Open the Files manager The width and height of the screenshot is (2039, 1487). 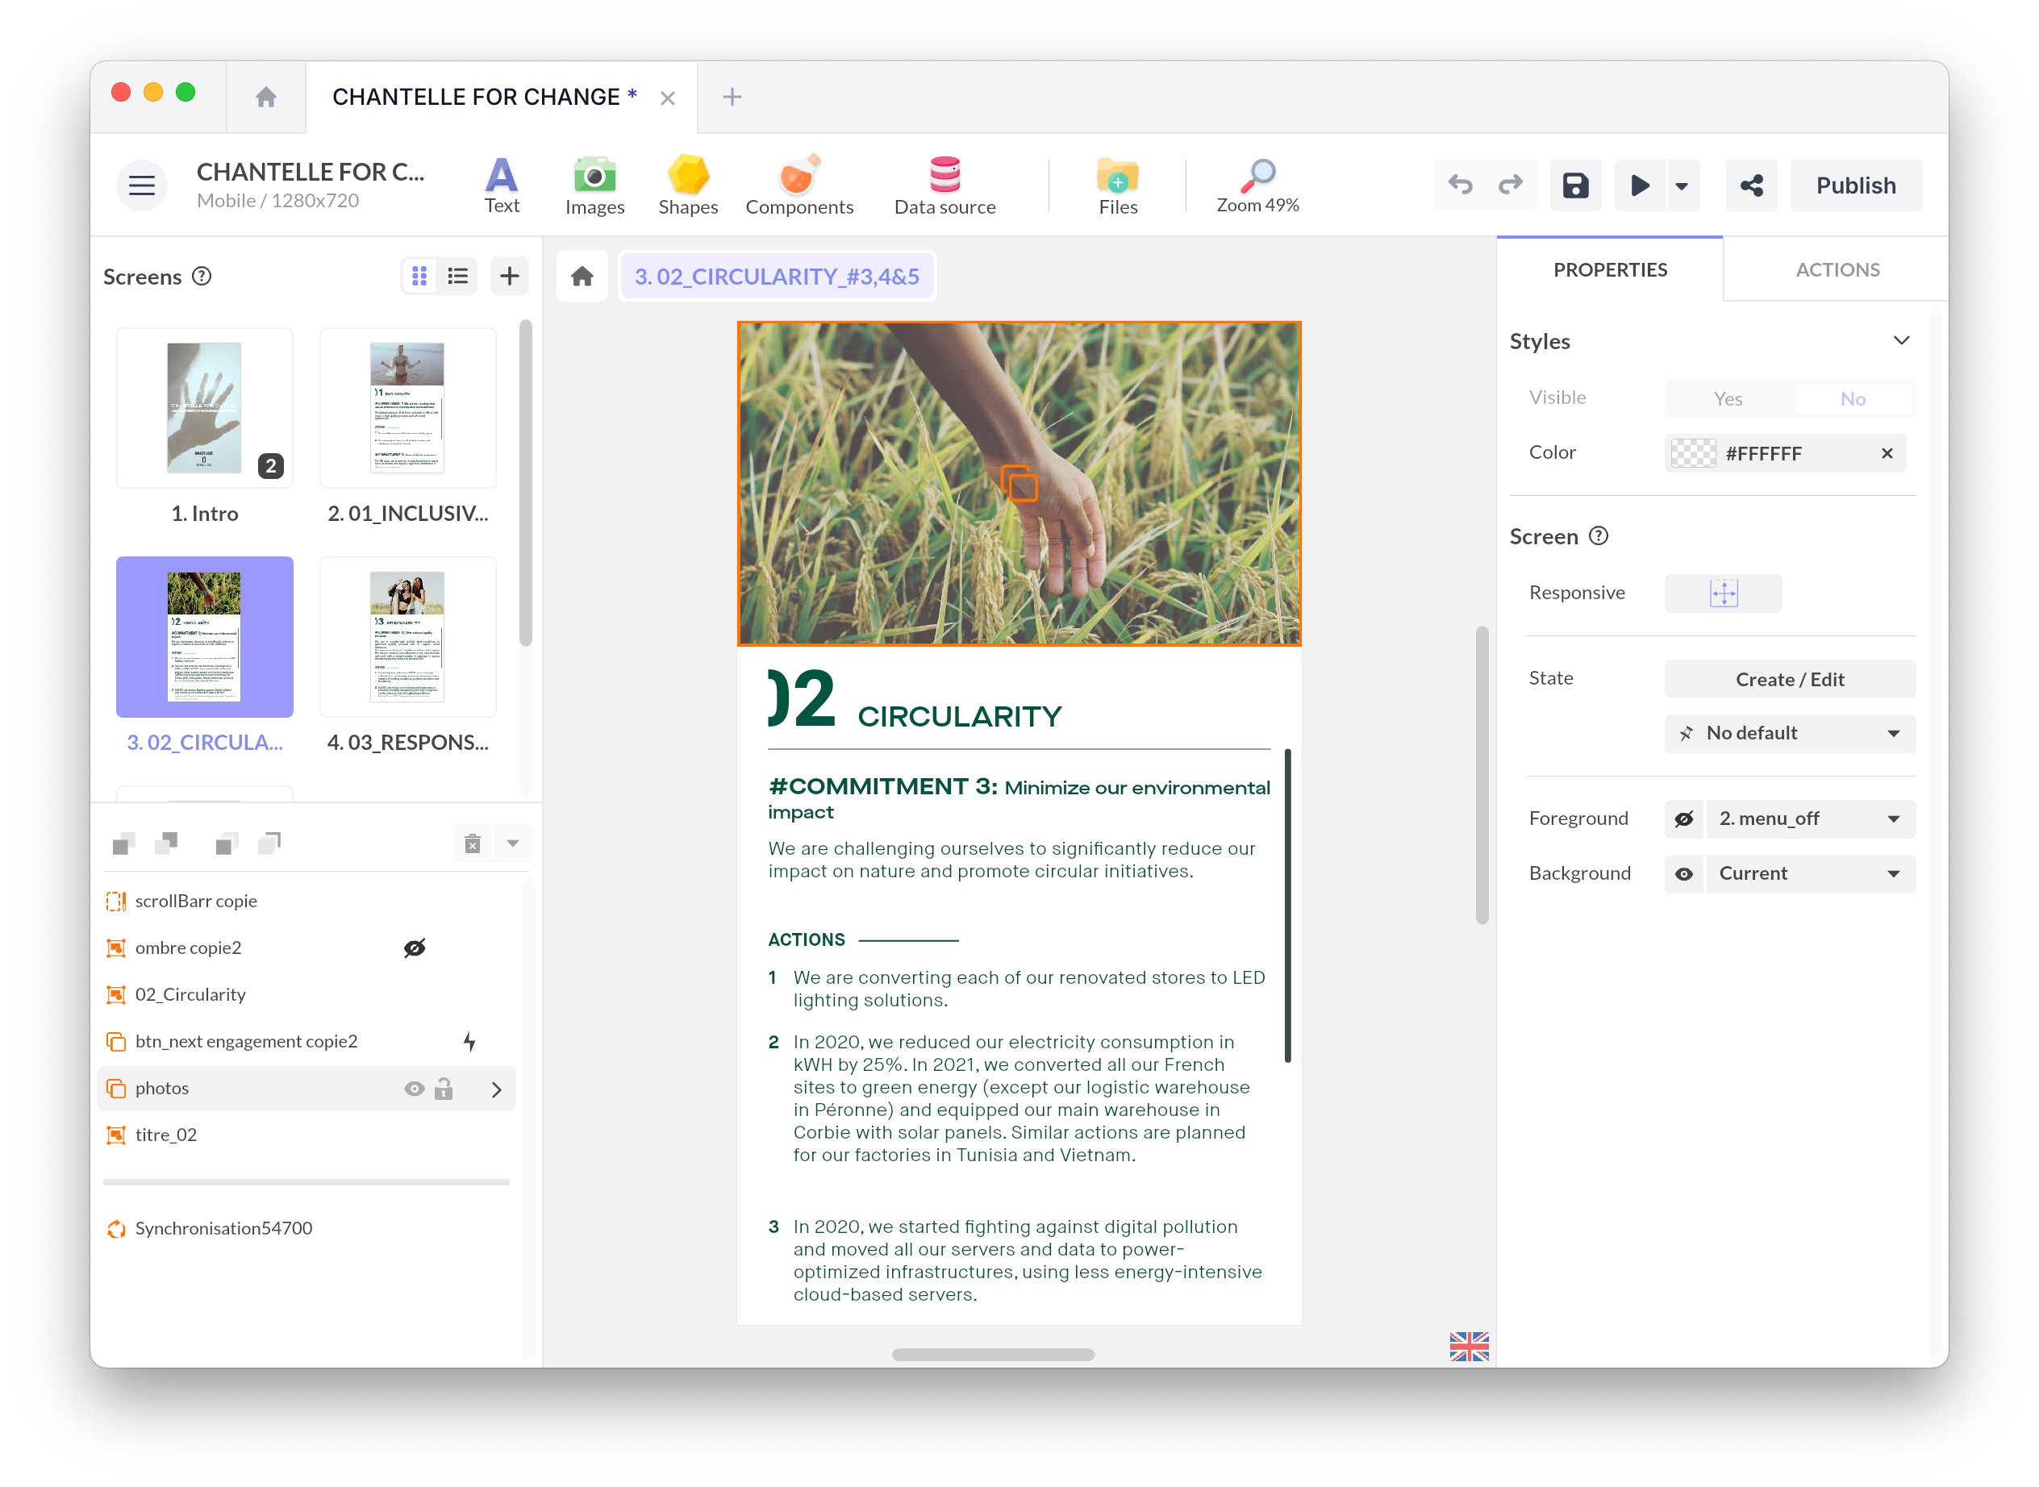pyautogui.click(x=1117, y=185)
